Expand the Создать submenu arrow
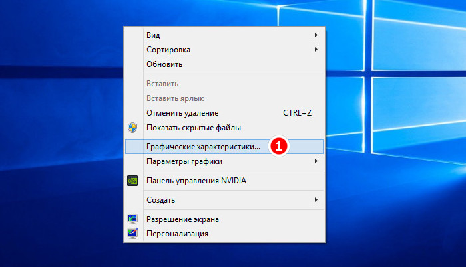466x267 pixels. coord(316,200)
